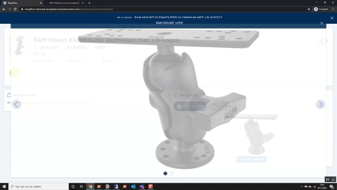The image size is (337, 190).
Task: Open Chrome from the taskbar
Action: pyautogui.click(x=90, y=186)
